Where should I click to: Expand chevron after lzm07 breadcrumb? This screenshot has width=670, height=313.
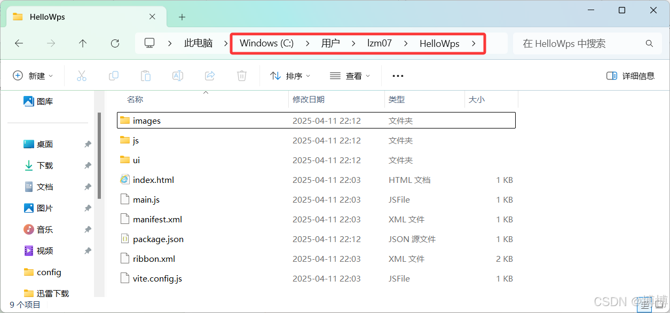tap(405, 44)
